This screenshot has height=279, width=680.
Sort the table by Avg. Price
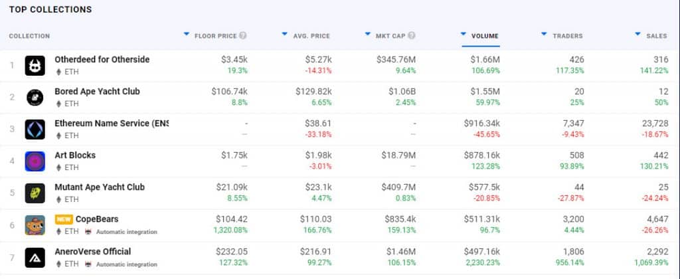(x=312, y=36)
